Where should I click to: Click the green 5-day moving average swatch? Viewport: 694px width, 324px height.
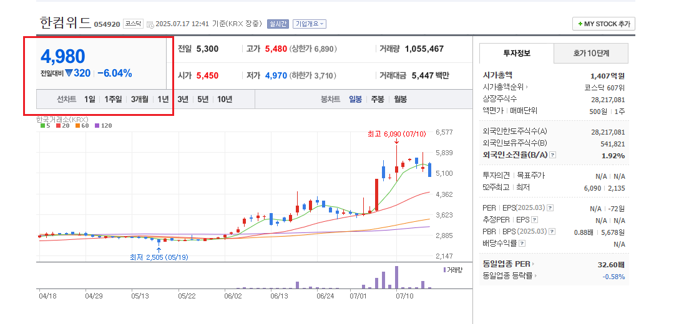42,125
